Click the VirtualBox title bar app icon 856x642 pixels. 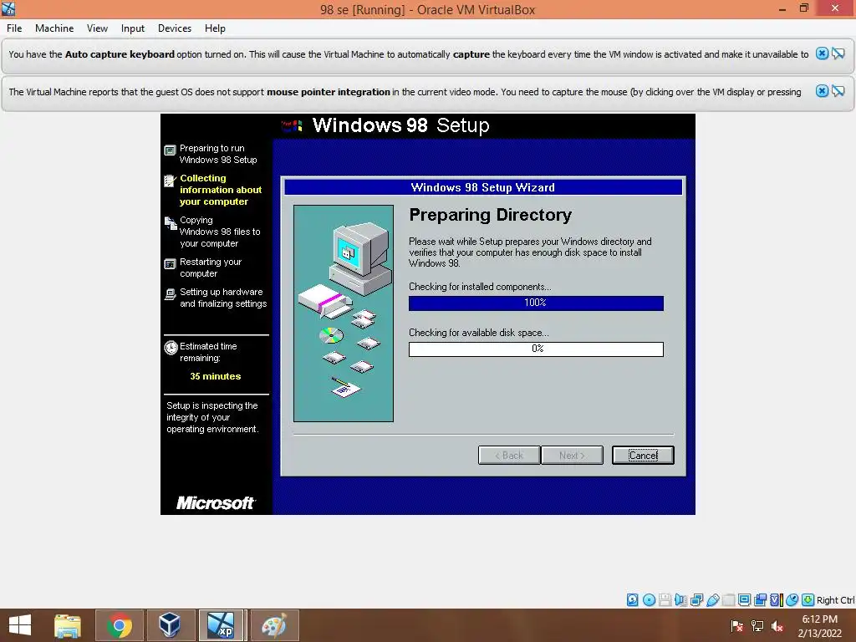pyautogui.click(x=8, y=8)
